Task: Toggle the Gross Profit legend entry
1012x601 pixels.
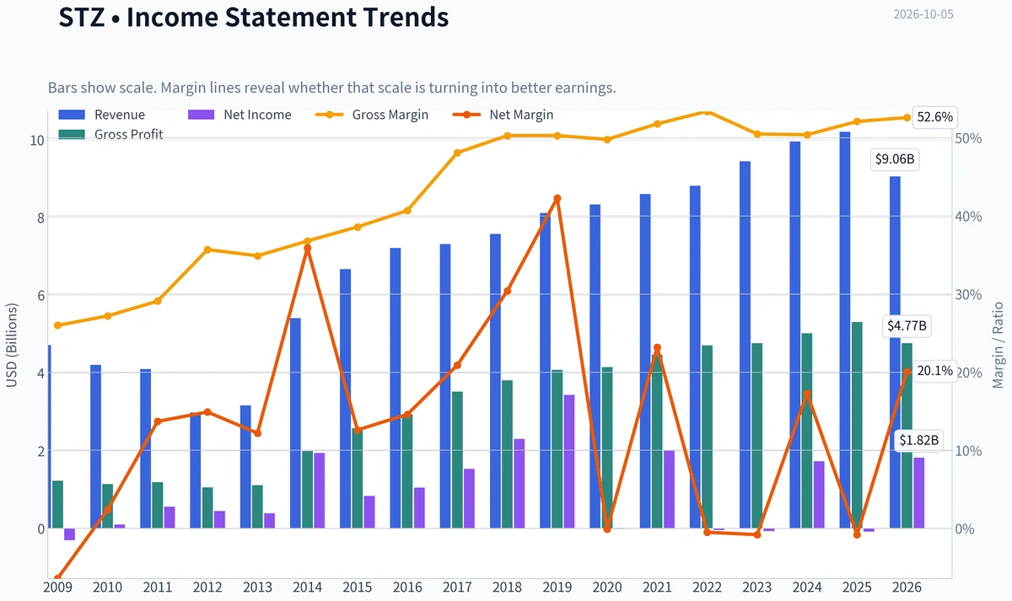Action: click(110, 134)
